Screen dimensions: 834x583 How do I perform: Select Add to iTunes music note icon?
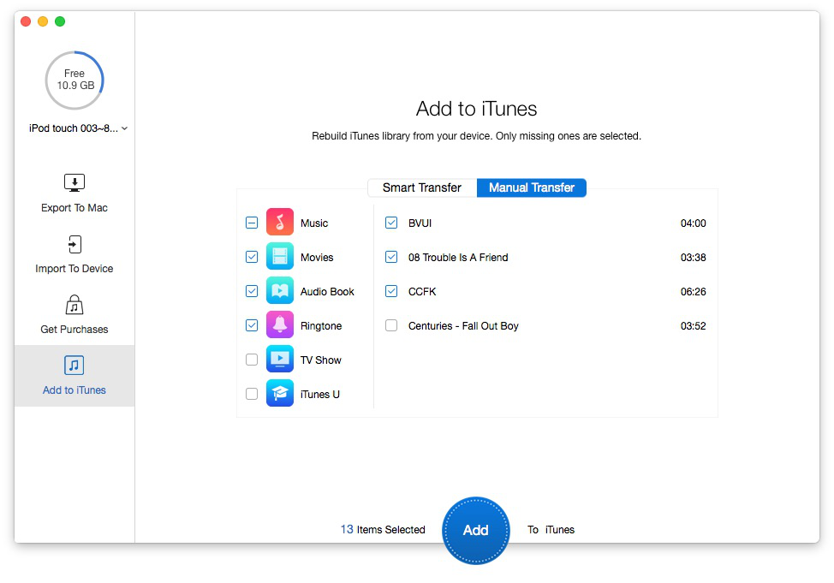[74, 366]
